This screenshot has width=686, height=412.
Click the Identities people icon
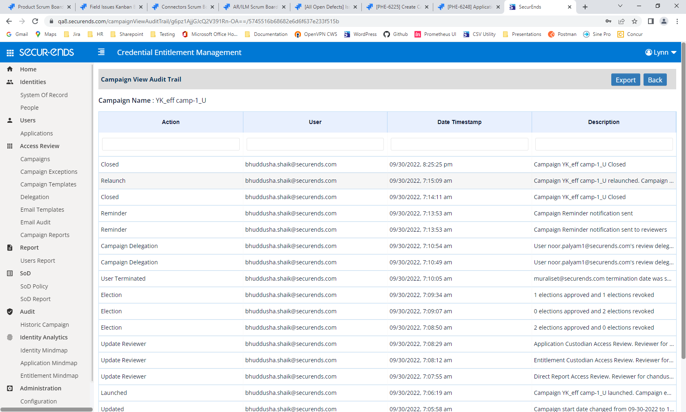coord(9,82)
